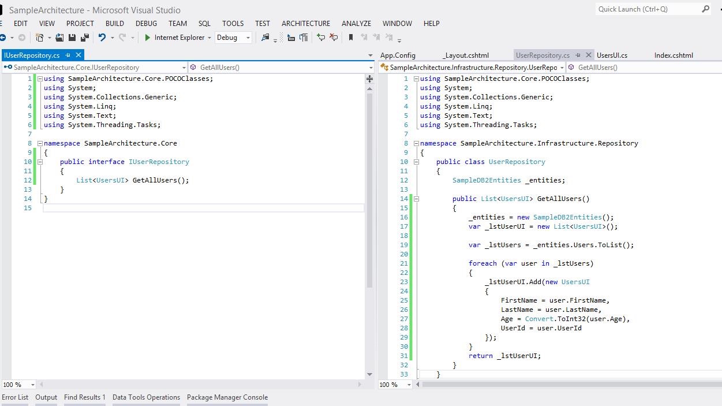This screenshot has height=406, width=722.
Task: Open the BUILD menu
Action: tap(114, 23)
